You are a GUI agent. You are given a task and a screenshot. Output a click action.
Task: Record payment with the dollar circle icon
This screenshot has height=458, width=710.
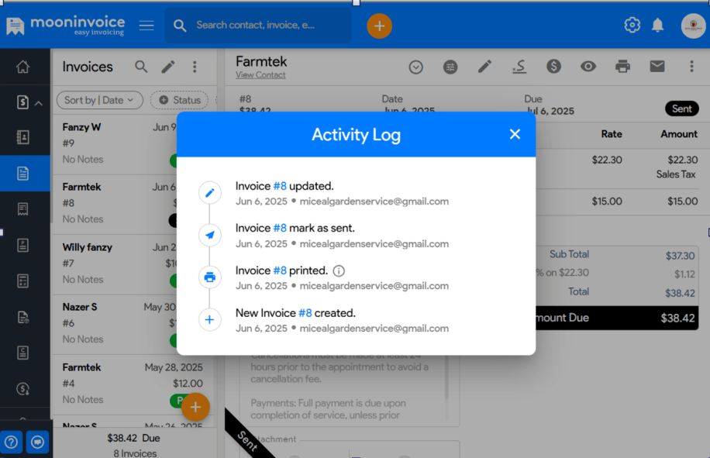[x=553, y=67]
